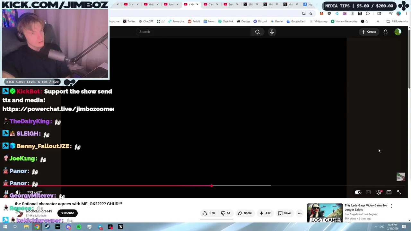The height and width of the screenshot is (231, 411).
Task: Save the video to a playlist
Action: (284, 213)
